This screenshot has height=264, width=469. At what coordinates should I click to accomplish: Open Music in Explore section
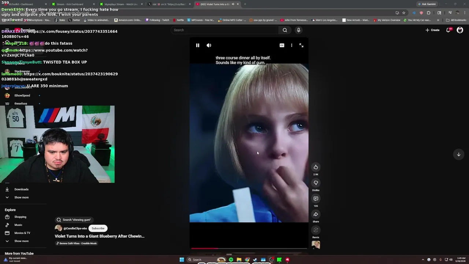[x=18, y=225]
